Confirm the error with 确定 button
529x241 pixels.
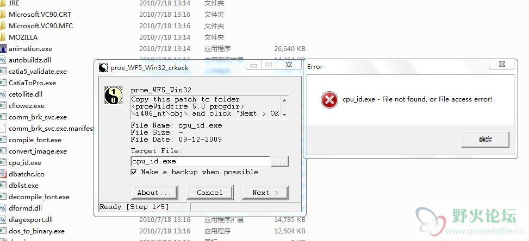point(485,139)
